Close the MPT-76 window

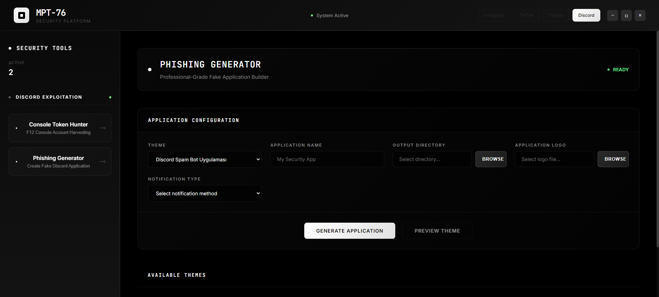[640, 15]
